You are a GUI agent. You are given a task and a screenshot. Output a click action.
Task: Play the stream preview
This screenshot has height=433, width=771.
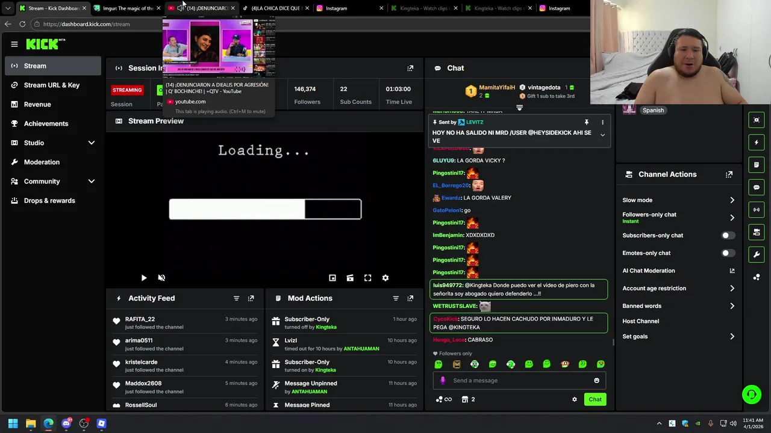[x=144, y=278]
